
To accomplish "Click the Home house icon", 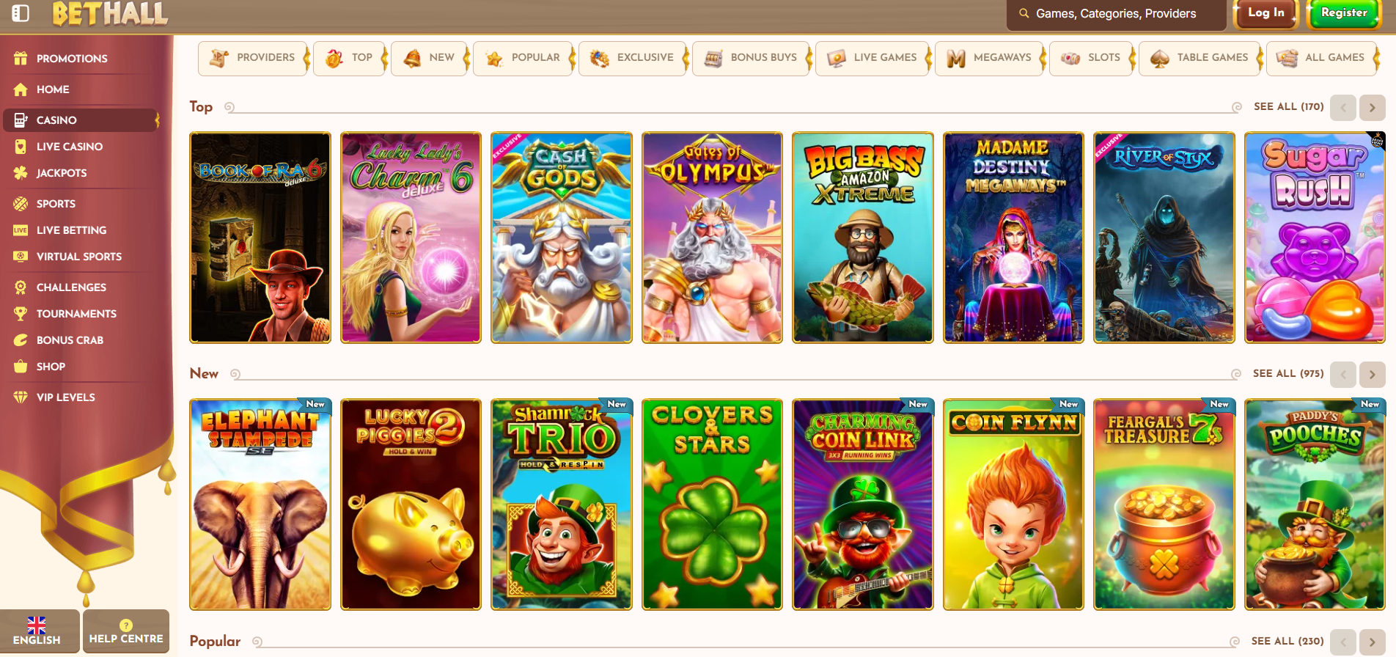I will click(21, 89).
